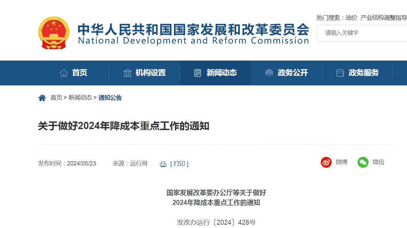This screenshot has width=407, height=228.
Task: Click the source text 来源：运行局
Action: 130,163
